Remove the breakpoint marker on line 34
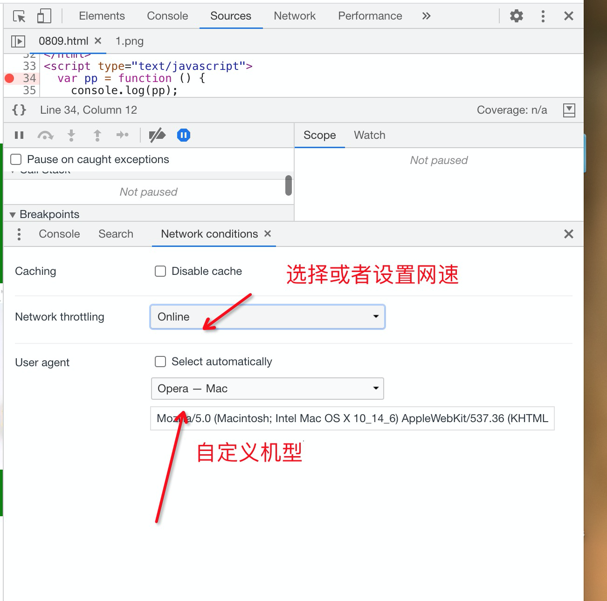The height and width of the screenshot is (601, 607). 9,78
